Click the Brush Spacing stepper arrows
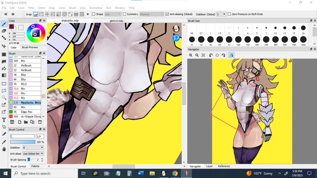This screenshot has width=317, height=178. [x=42, y=160]
